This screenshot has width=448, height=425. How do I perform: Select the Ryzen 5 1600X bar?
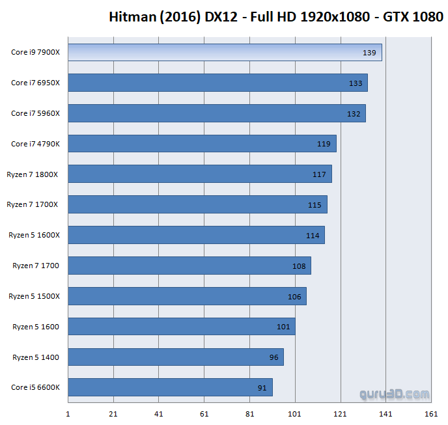point(195,235)
